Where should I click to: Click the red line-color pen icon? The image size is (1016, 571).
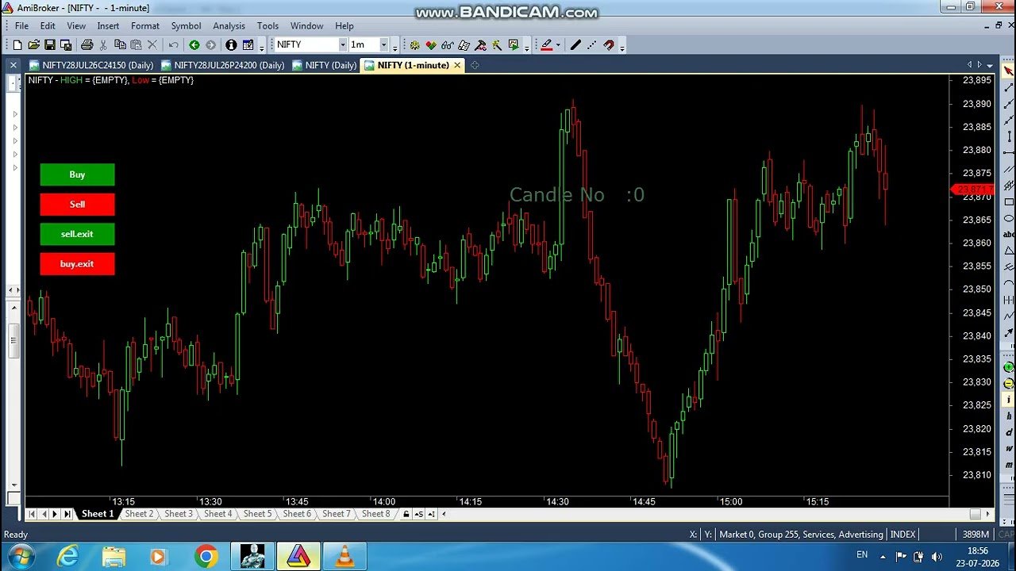coord(546,45)
